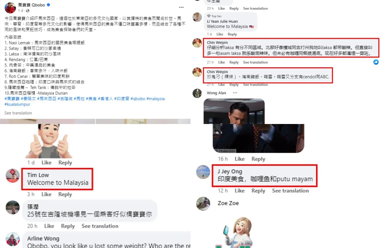Reply to J Jey Ong's comment
Viewport: 381px width, 248px height.
click(x=258, y=191)
